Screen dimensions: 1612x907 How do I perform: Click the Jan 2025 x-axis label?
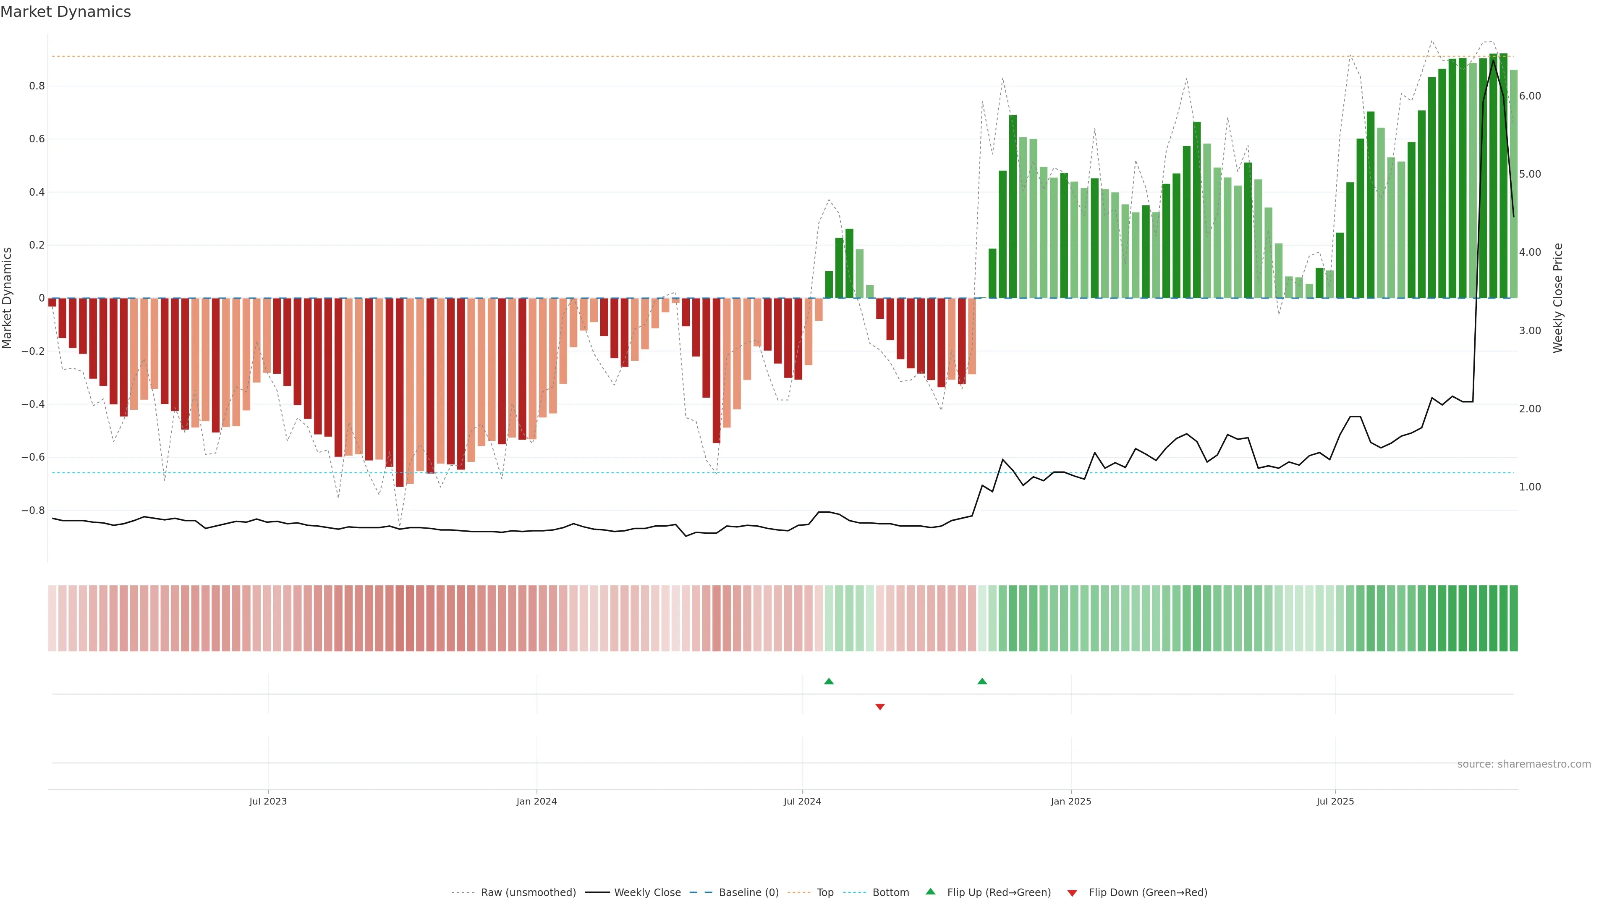(1071, 801)
